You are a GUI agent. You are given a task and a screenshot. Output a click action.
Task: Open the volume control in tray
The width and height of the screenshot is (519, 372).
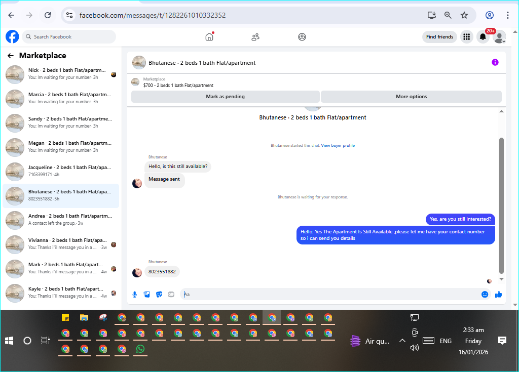(x=415, y=348)
